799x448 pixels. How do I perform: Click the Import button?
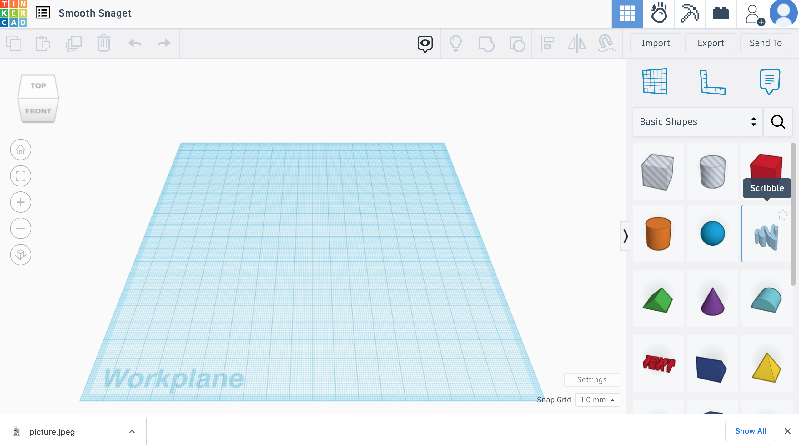655,43
